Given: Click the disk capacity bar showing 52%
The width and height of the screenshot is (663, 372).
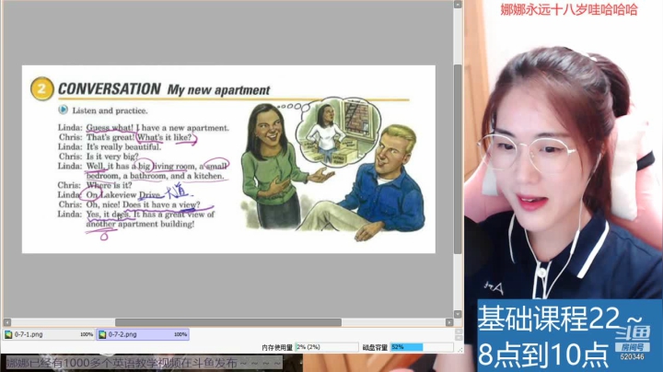Looking at the screenshot, I should point(421,347).
